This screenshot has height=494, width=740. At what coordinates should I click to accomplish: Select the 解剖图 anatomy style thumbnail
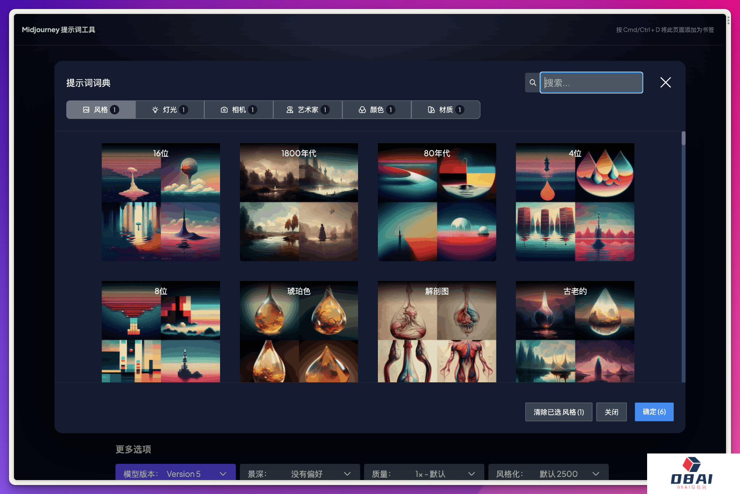[x=437, y=332]
